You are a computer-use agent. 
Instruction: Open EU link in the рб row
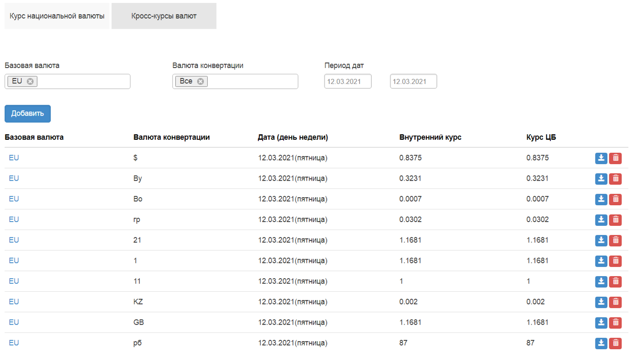(x=14, y=343)
